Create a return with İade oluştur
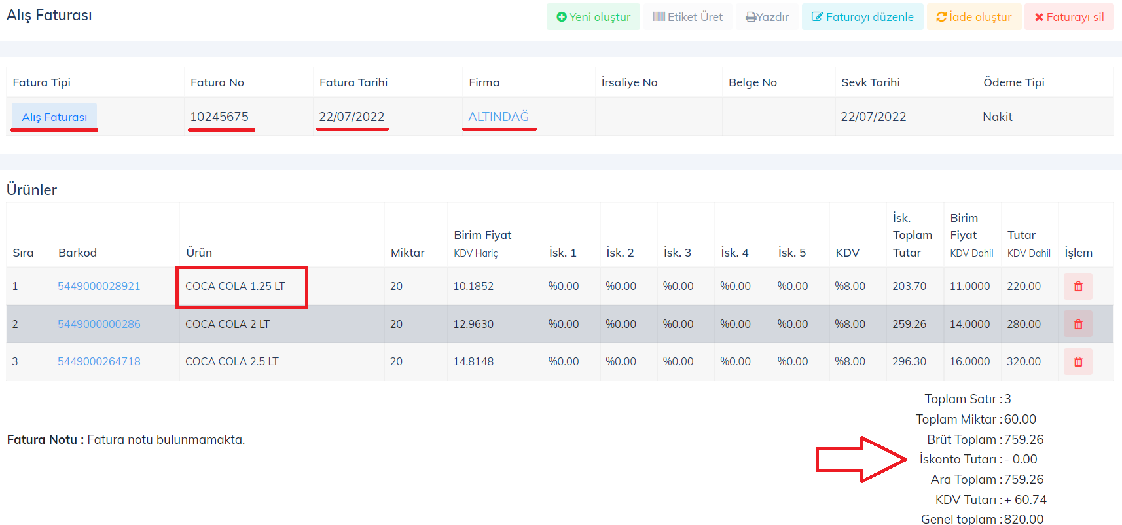1122x525 pixels. pyautogui.click(x=974, y=17)
